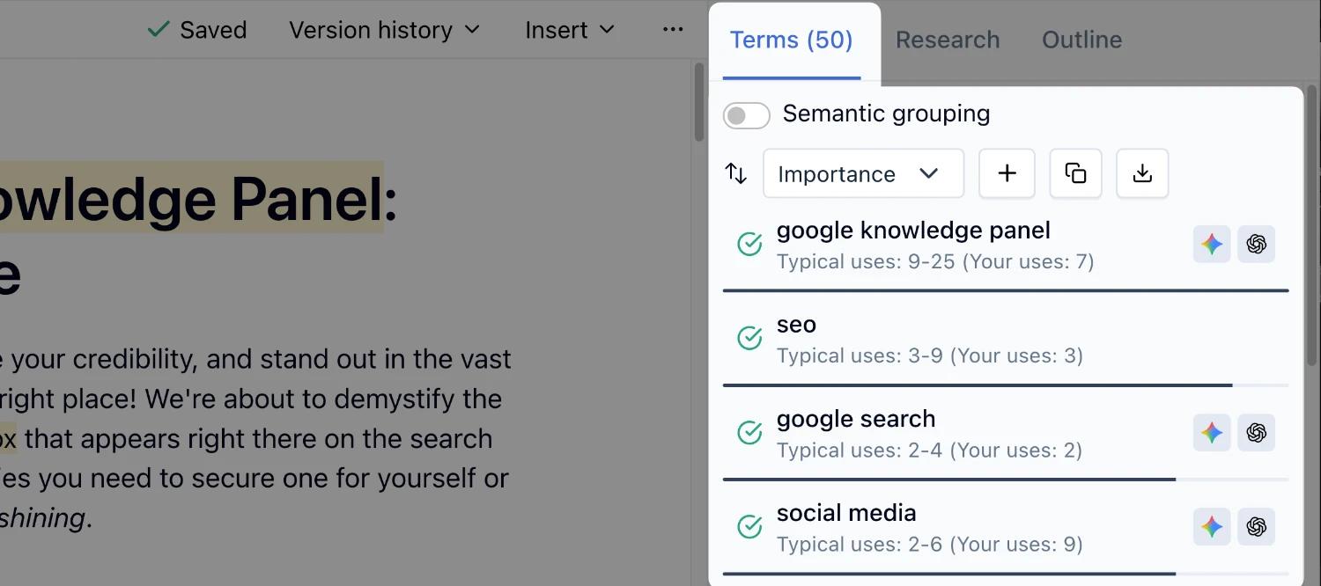The width and height of the screenshot is (1321, 586).
Task: Click the copy terms icon
Action: tap(1075, 173)
